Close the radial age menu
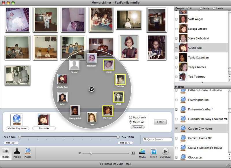 coord(92,89)
